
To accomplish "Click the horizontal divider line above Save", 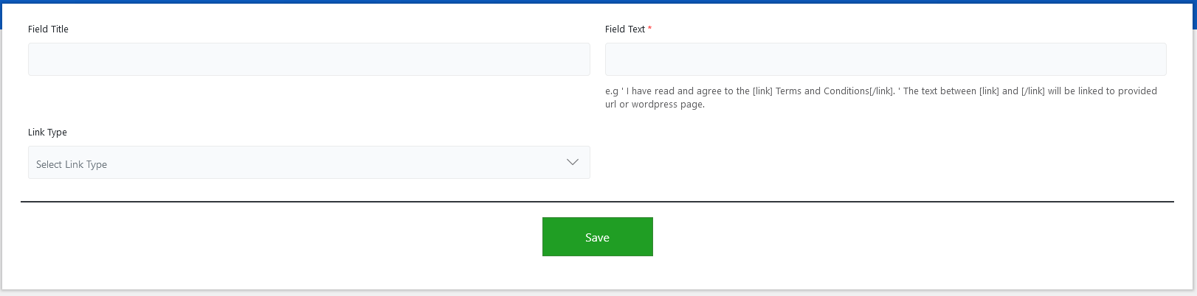I will tap(597, 201).
